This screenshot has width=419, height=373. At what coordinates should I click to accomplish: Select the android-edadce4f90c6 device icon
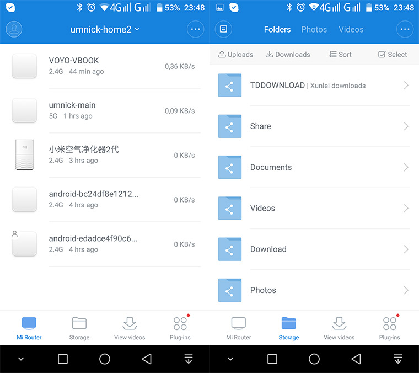coord(24,244)
